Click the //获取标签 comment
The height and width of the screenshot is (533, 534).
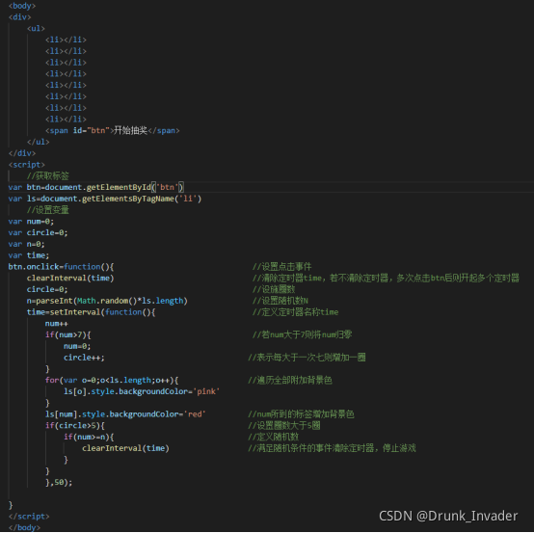[47, 175]
